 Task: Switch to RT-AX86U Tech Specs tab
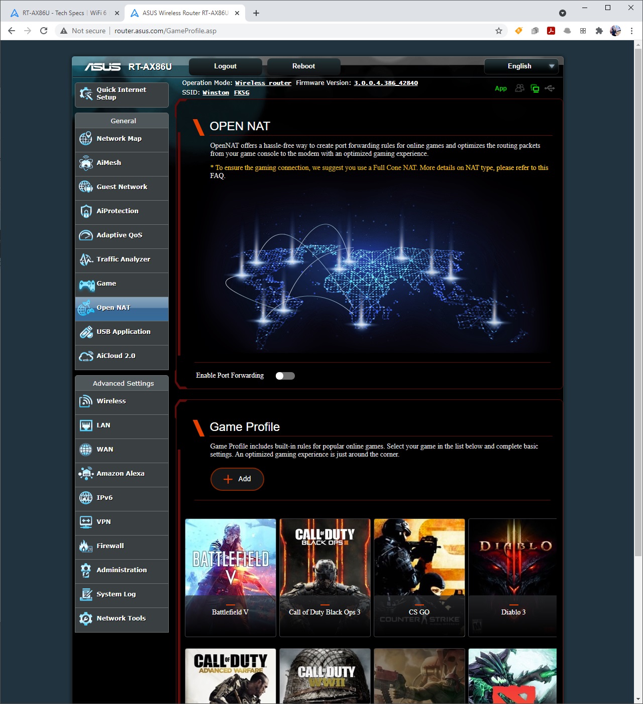64,13
